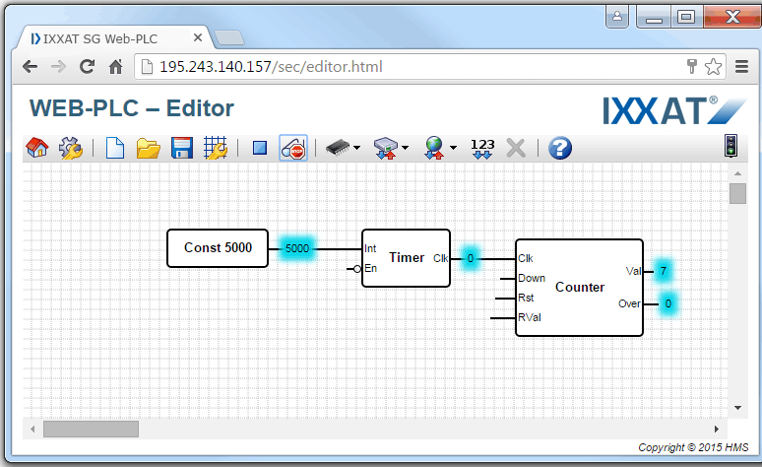The width and height of the screenshot is (762, 467).
Task: Open the Home house icon in toolbar
Action: 37,148
